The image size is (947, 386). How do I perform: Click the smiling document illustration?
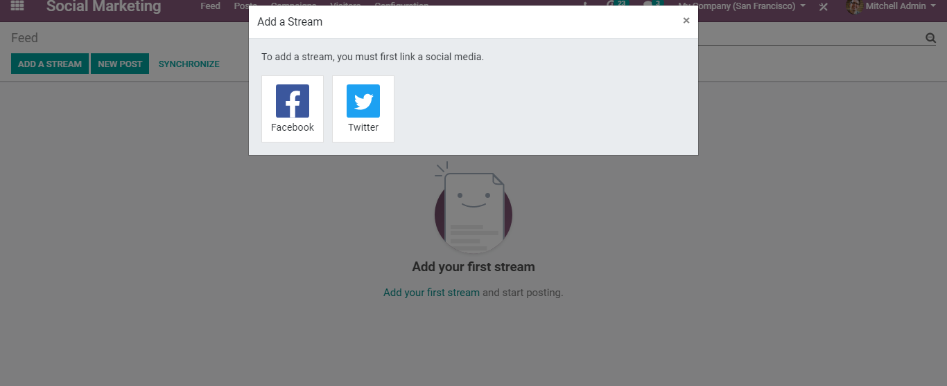click(x=473, y=208)
